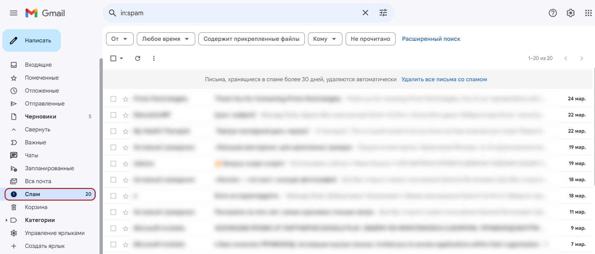
Task: Tick checkbox of the 9 мар. email
Action: pos(113,228)
